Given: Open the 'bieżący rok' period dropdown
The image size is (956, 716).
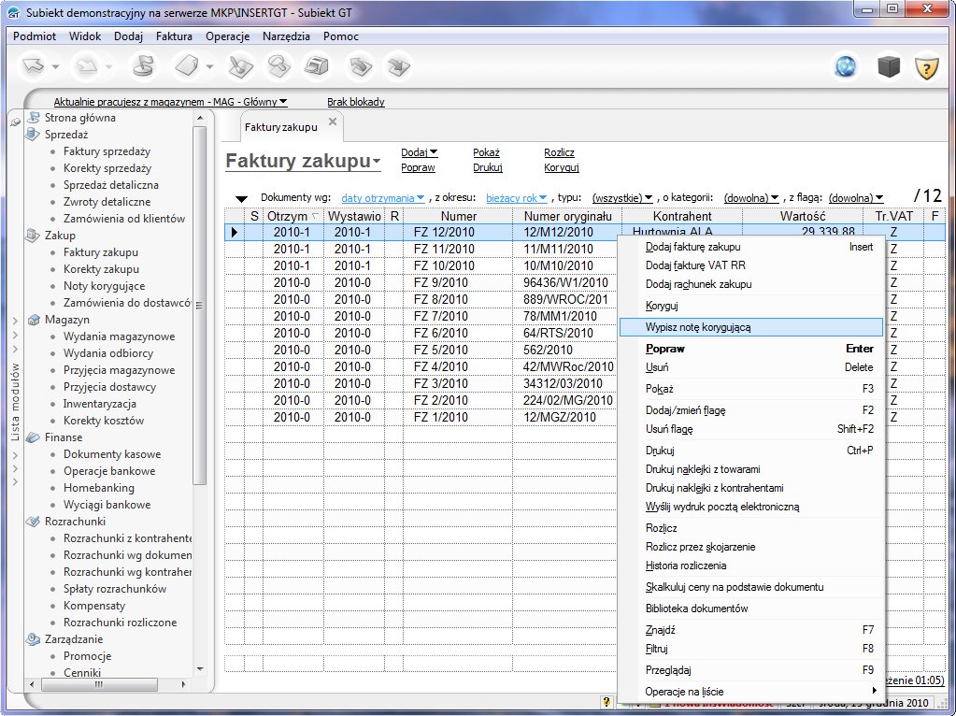Looking at the screenshot, I should click(516, 198).
